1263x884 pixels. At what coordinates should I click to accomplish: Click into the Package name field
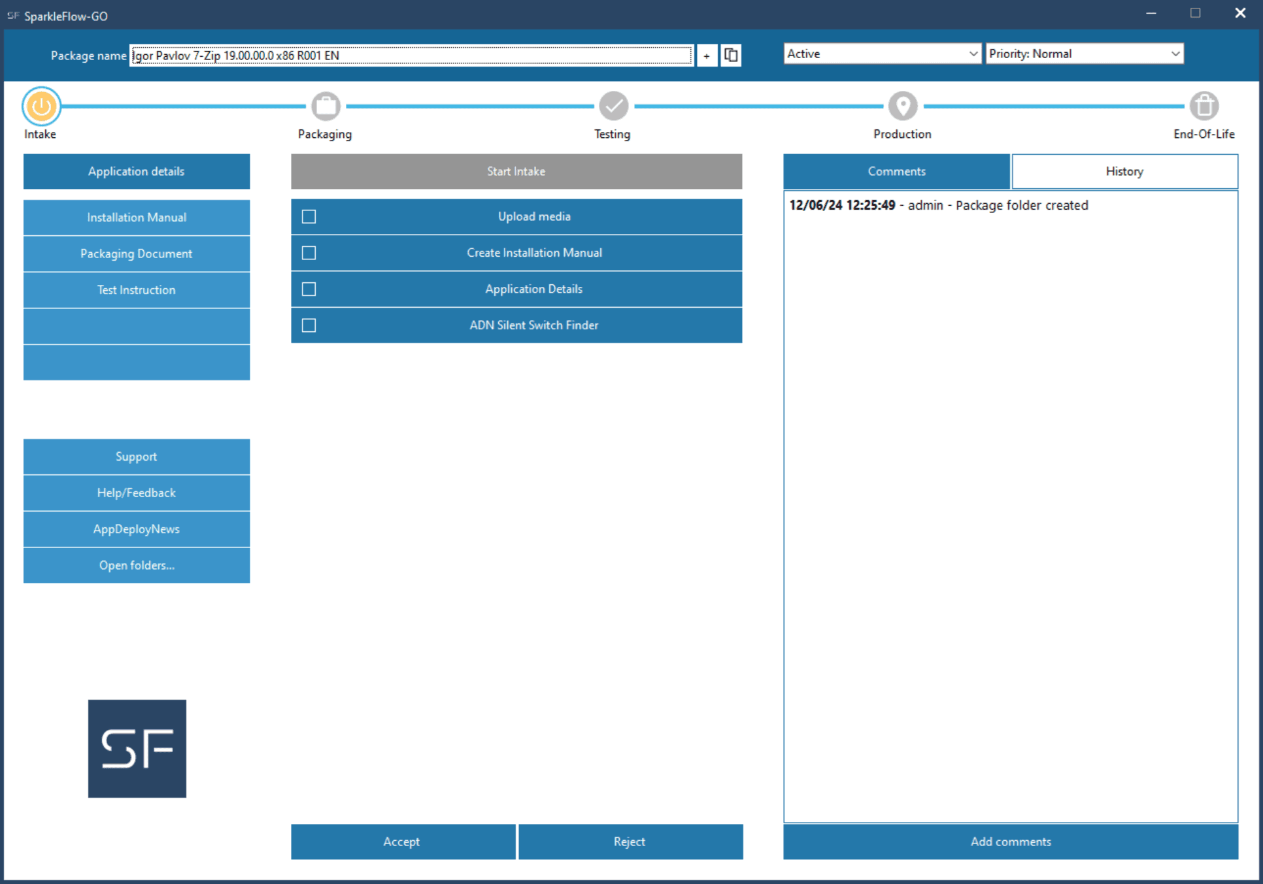[x=411, y=56]
